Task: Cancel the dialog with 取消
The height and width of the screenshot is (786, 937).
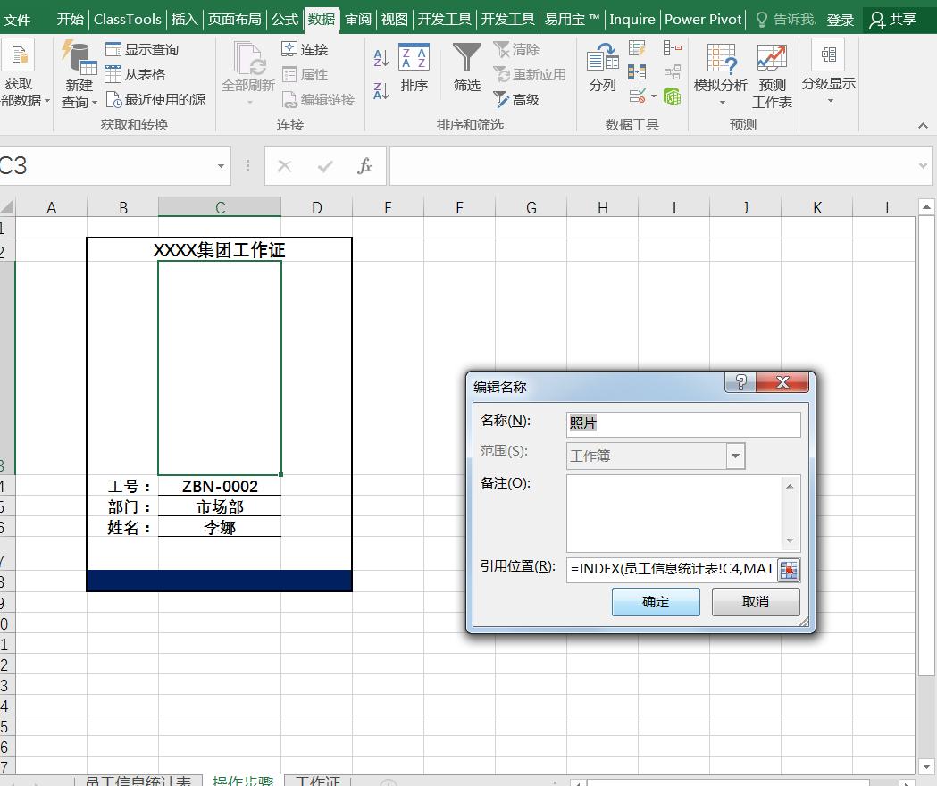Action: tap(755, 602)
